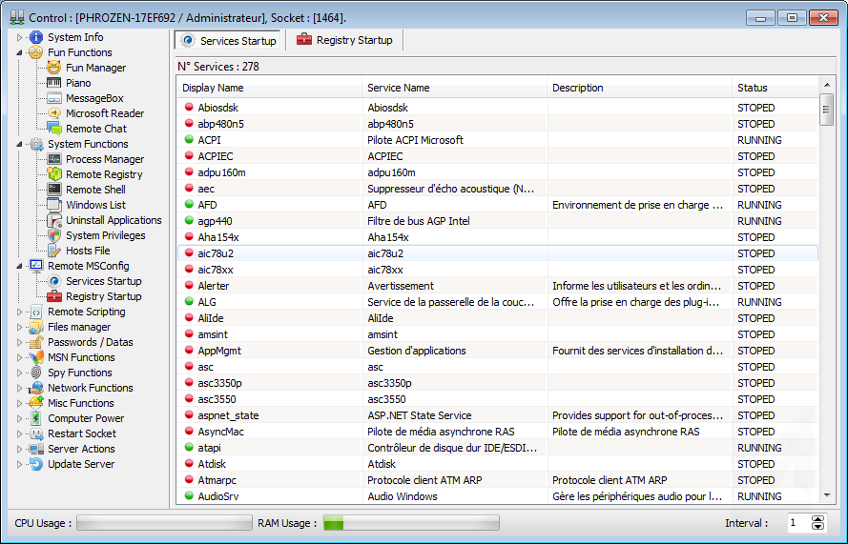The image size is (848, 544).
Task: Click the services list scrollbar down arrow
Action: [x=827, y=495]
